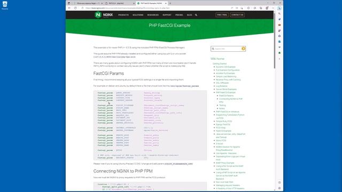Jump to the Notes sub-link
The height and width of the screenshot is (192, 342).
click(222, 108)
